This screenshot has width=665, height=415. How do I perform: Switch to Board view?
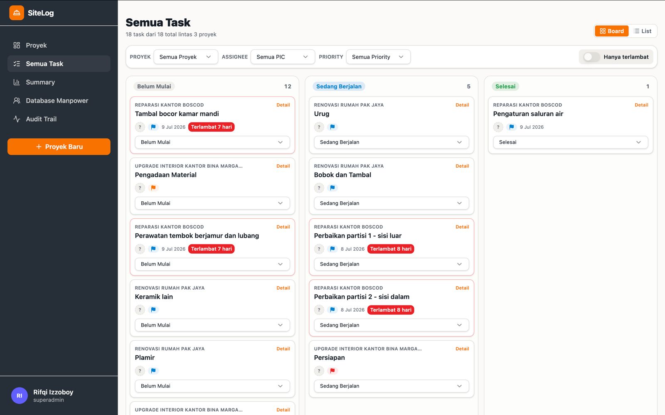(x=612, y=31)
